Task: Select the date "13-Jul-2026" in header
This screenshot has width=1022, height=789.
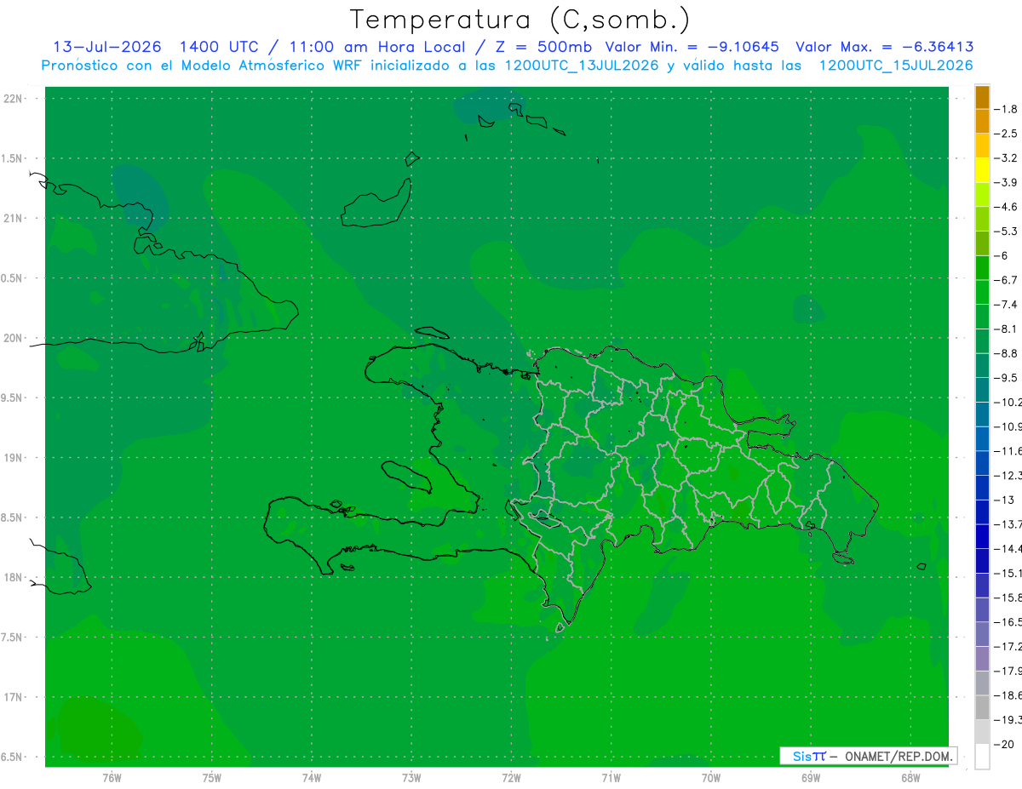Action: click(x=107, y=47)
